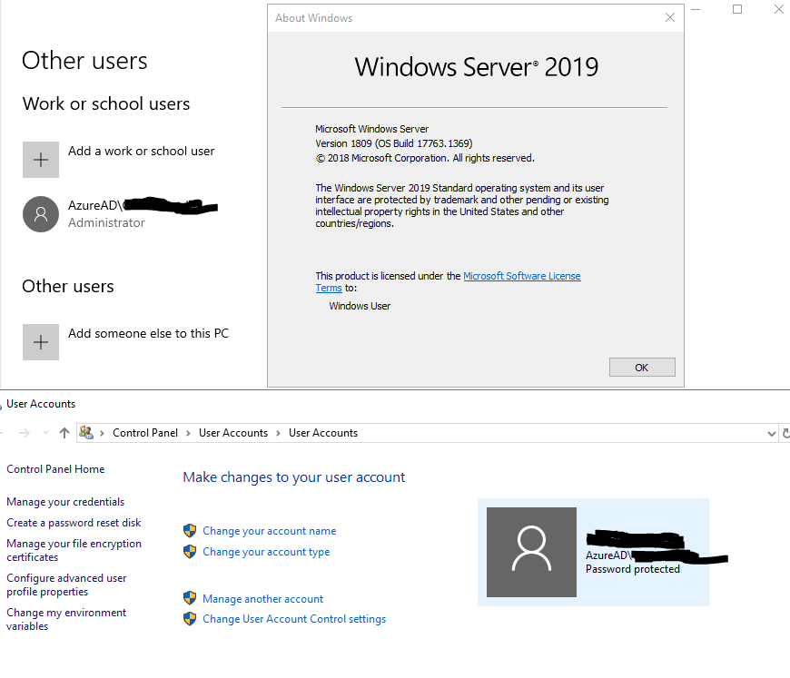Screen dimensions: 790x678
Task: Click the last User Accounts breadcrumb segment
Action: pos(323,433)
